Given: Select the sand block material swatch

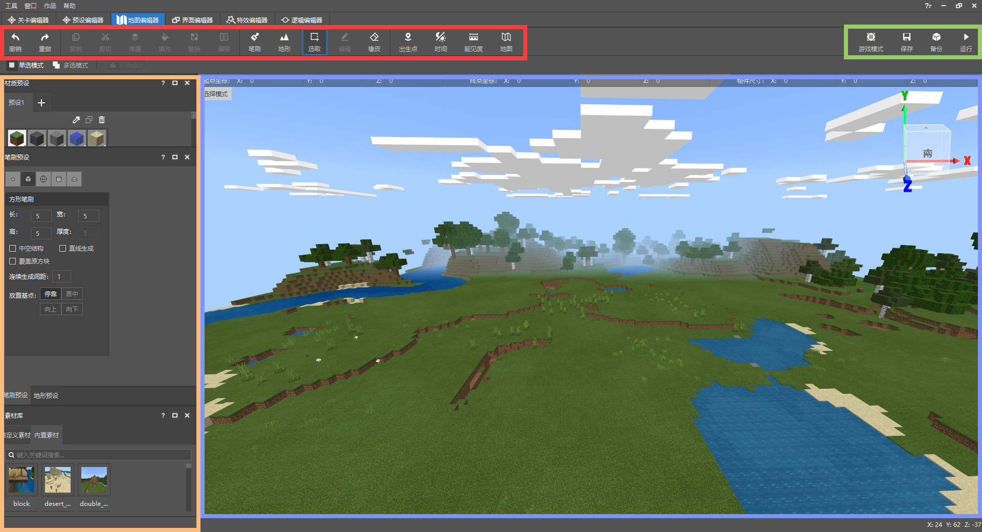Looking at the screenshot, I should pos(97,138).
